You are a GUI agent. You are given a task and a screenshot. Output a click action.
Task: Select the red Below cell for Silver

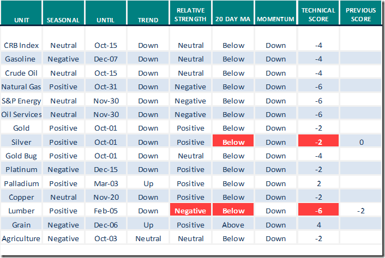tap(233, 142)
